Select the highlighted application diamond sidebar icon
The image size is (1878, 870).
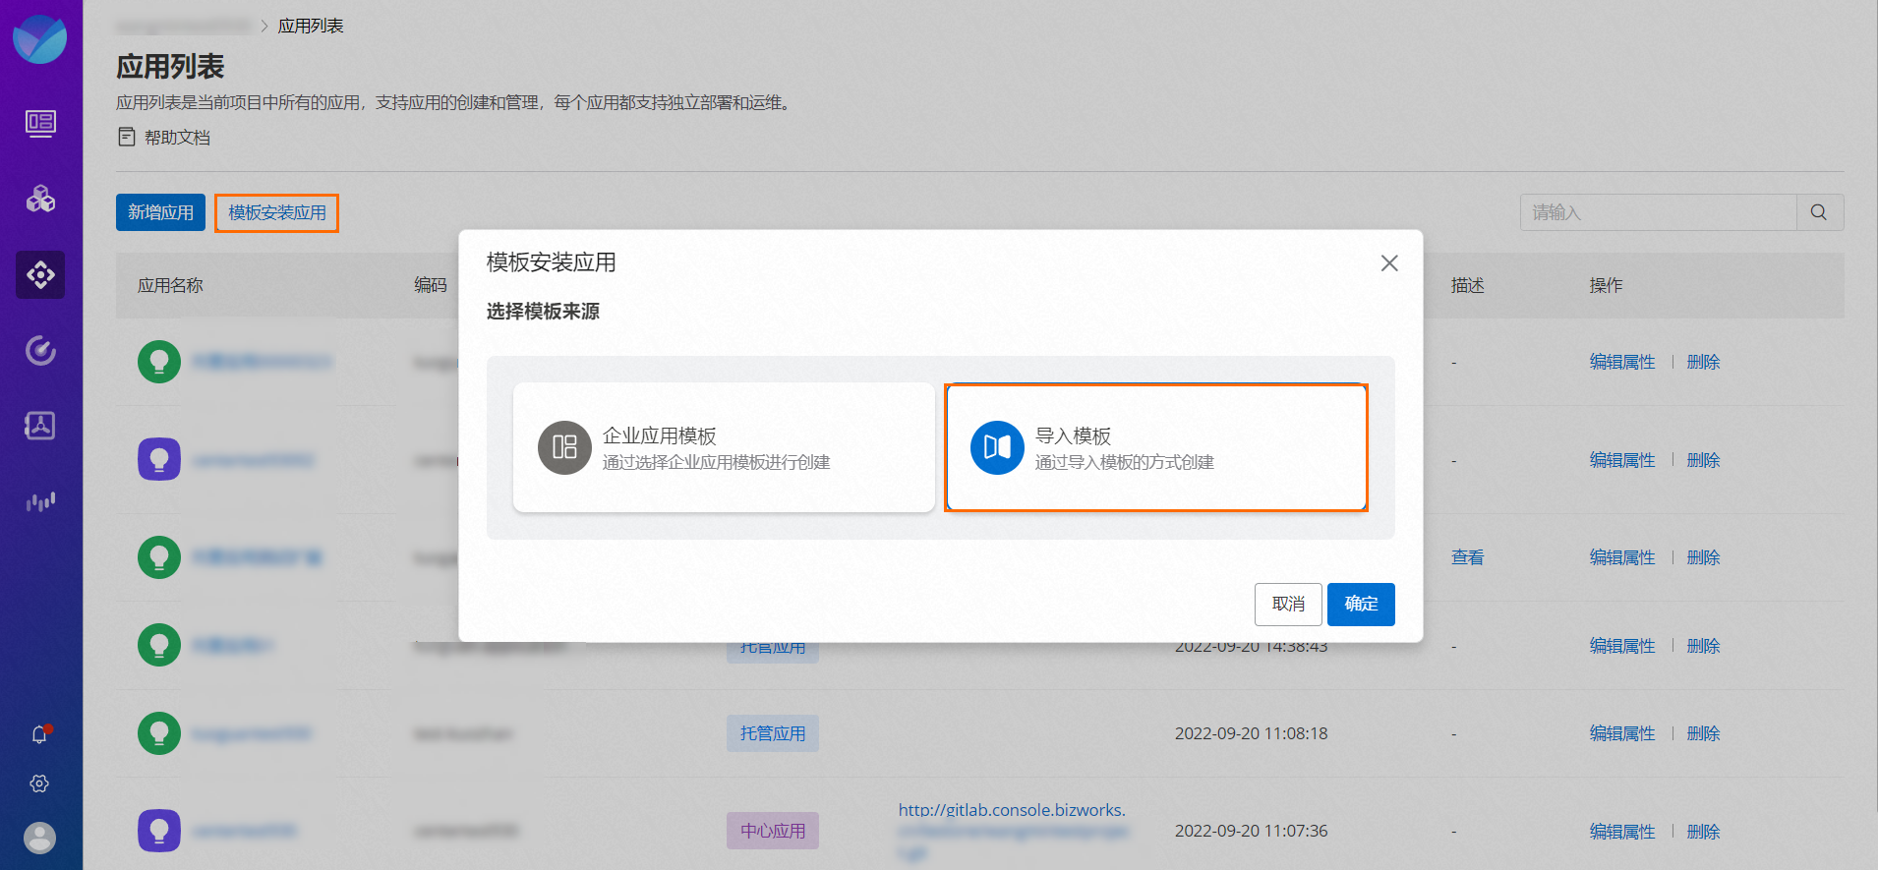(40, 274)
